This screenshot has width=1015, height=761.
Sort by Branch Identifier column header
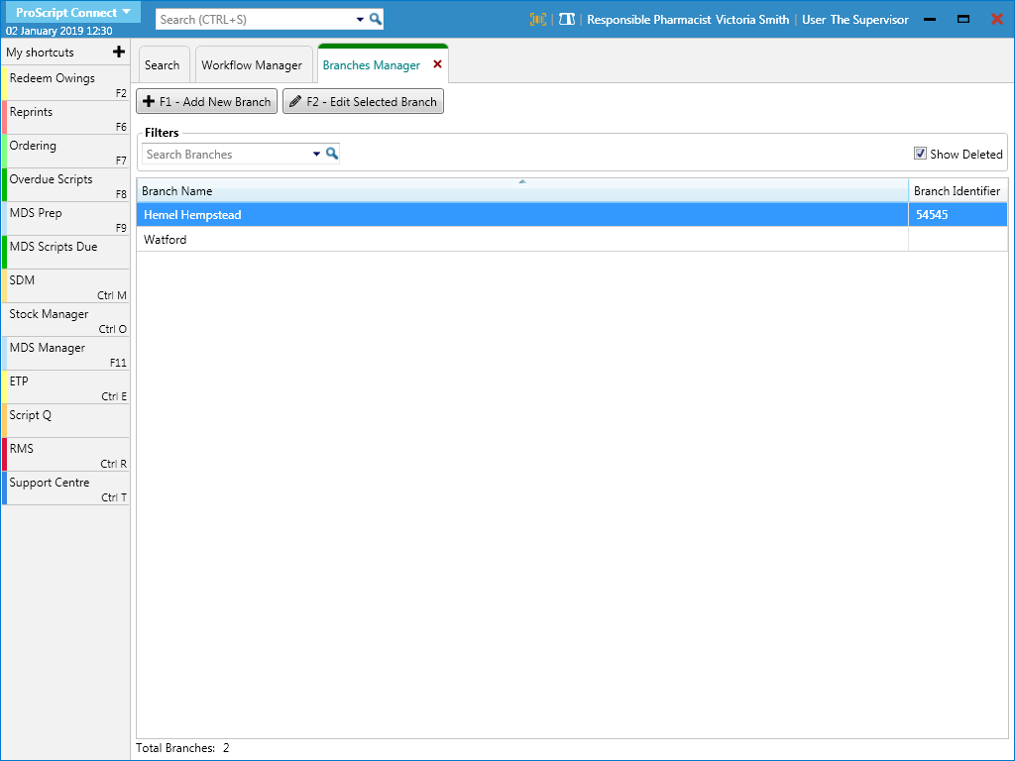tap(958, 191)
